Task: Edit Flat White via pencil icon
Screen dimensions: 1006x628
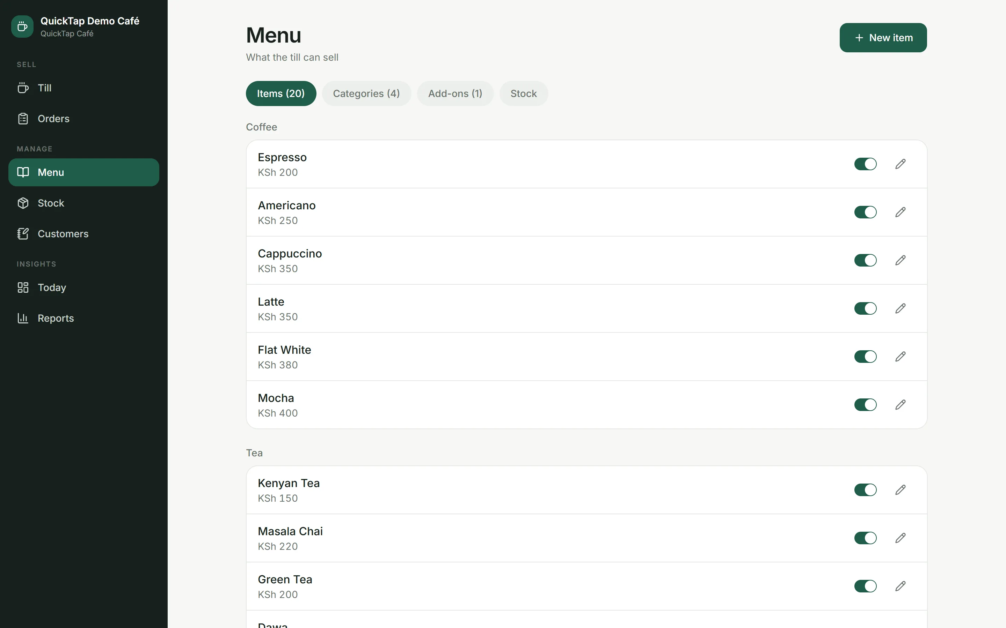Action: [x=901, y=357]
